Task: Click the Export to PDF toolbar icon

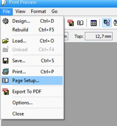Action: click(71, 23)
